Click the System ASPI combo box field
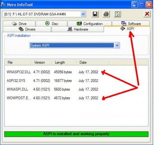 (75, 46)
